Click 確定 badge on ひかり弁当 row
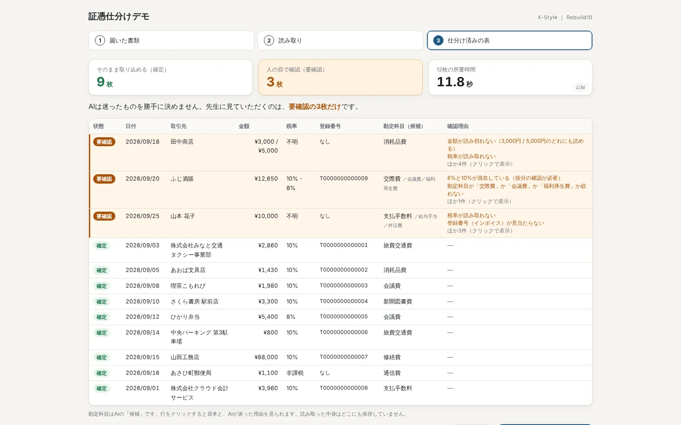681x425 pixels. [102, 317]
